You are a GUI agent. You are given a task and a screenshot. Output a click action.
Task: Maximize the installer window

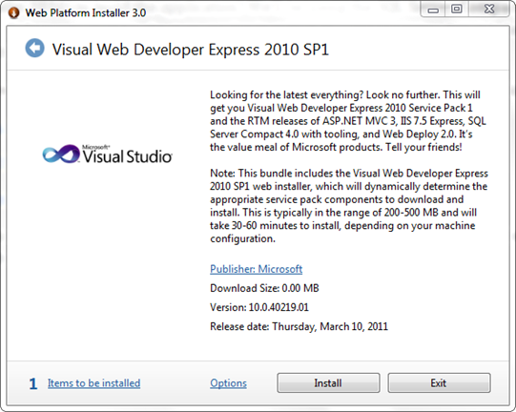point(457,10)
